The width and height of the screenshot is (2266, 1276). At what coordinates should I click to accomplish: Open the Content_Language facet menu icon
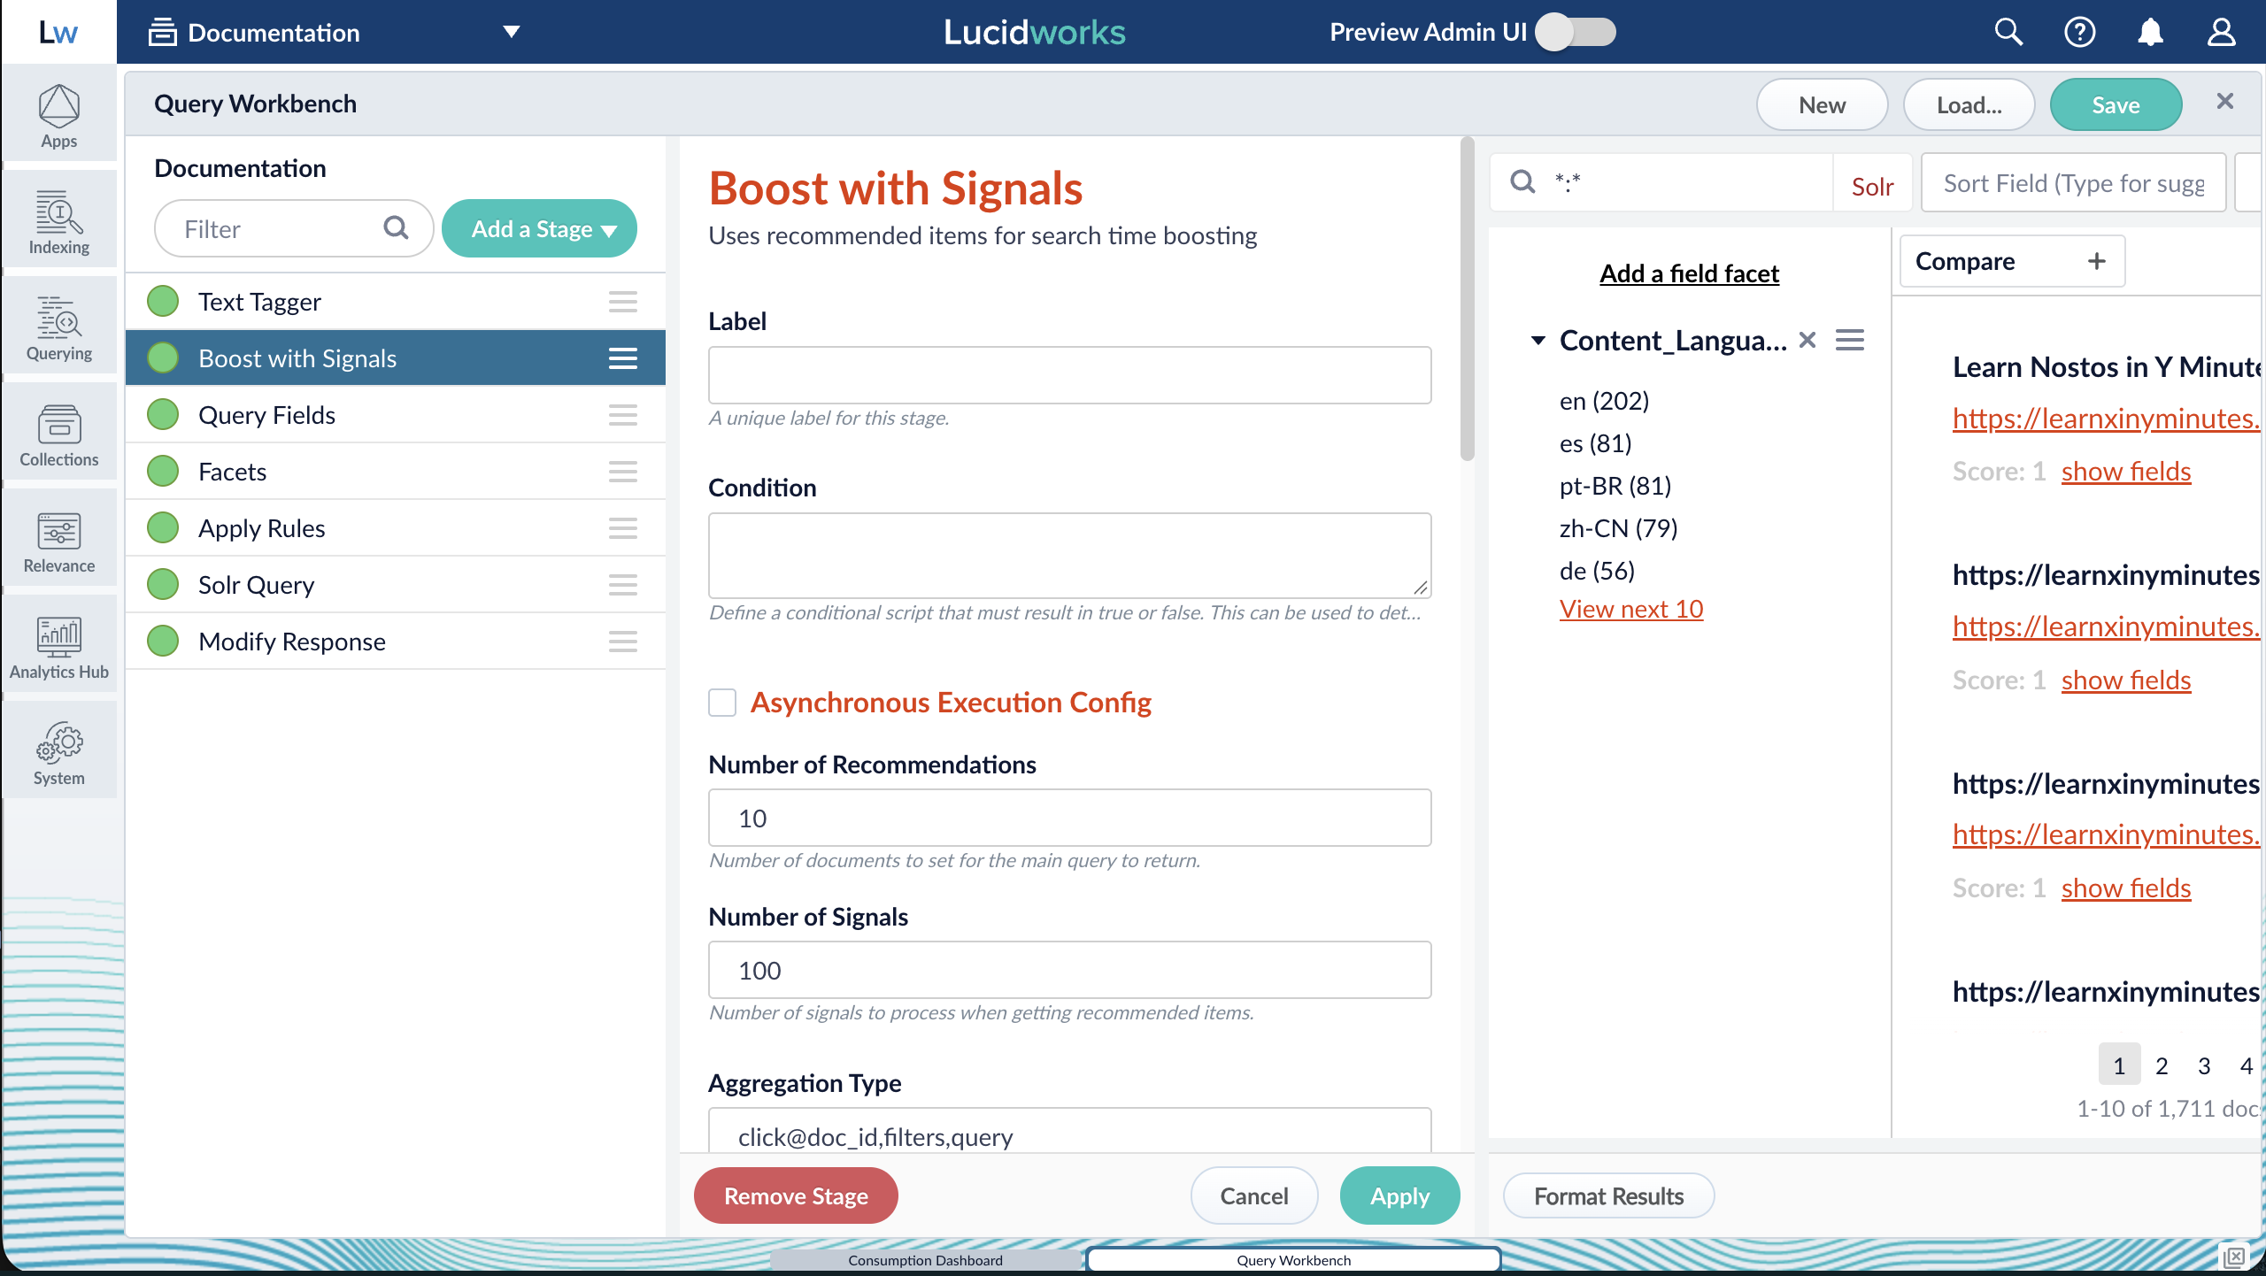(x=1850, y=340)
